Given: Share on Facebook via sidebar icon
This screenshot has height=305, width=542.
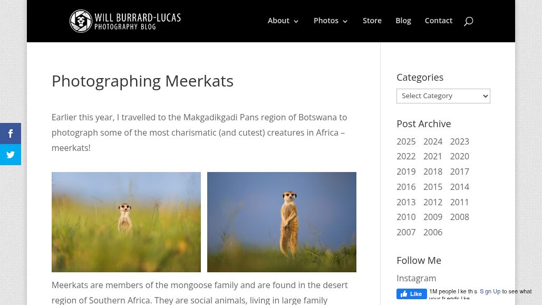Looking at the screenshot, I should click(11, 134).
